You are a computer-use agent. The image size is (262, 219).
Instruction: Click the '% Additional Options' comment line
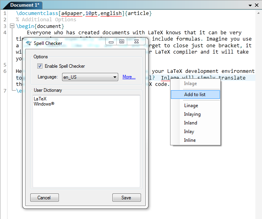[46, 20]
